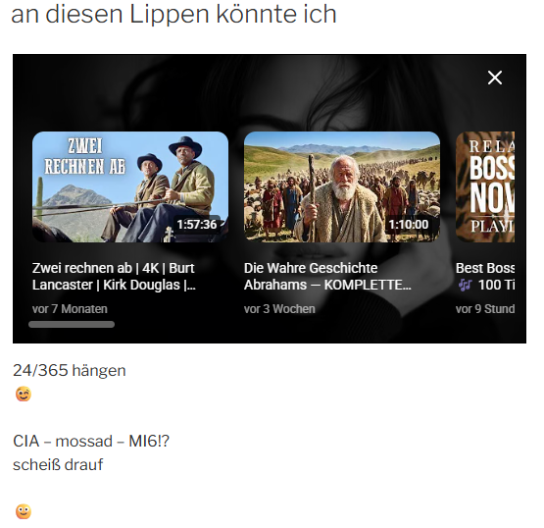Click the vor 9 Stund upload date
Screen dimensions: 544x528
[x=485, y=309]
